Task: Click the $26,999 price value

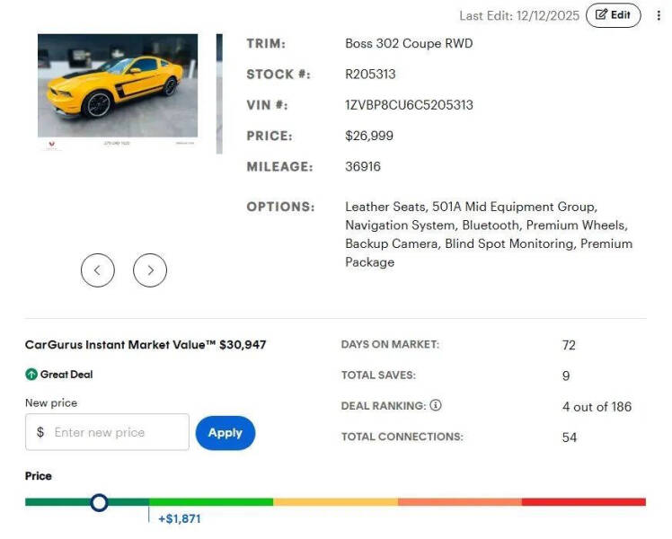Action: pos(369,136)
